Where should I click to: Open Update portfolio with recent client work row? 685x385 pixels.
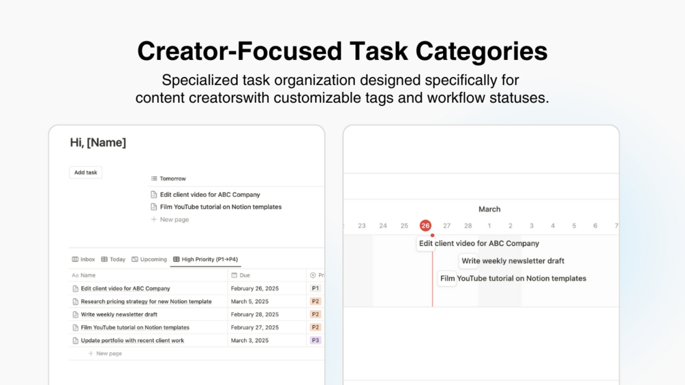(x=132, y=341)
